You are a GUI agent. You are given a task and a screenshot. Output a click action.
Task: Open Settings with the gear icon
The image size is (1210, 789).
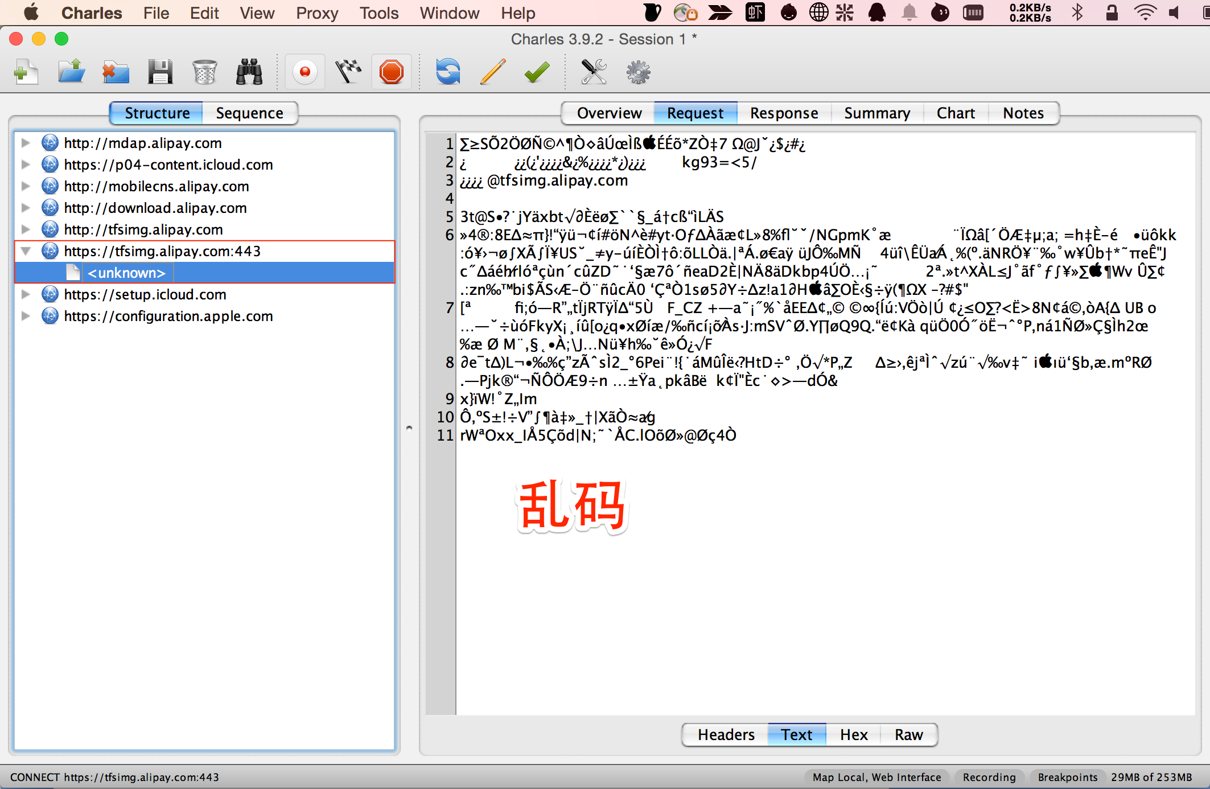pyautogui.click(x=638, y=72)
